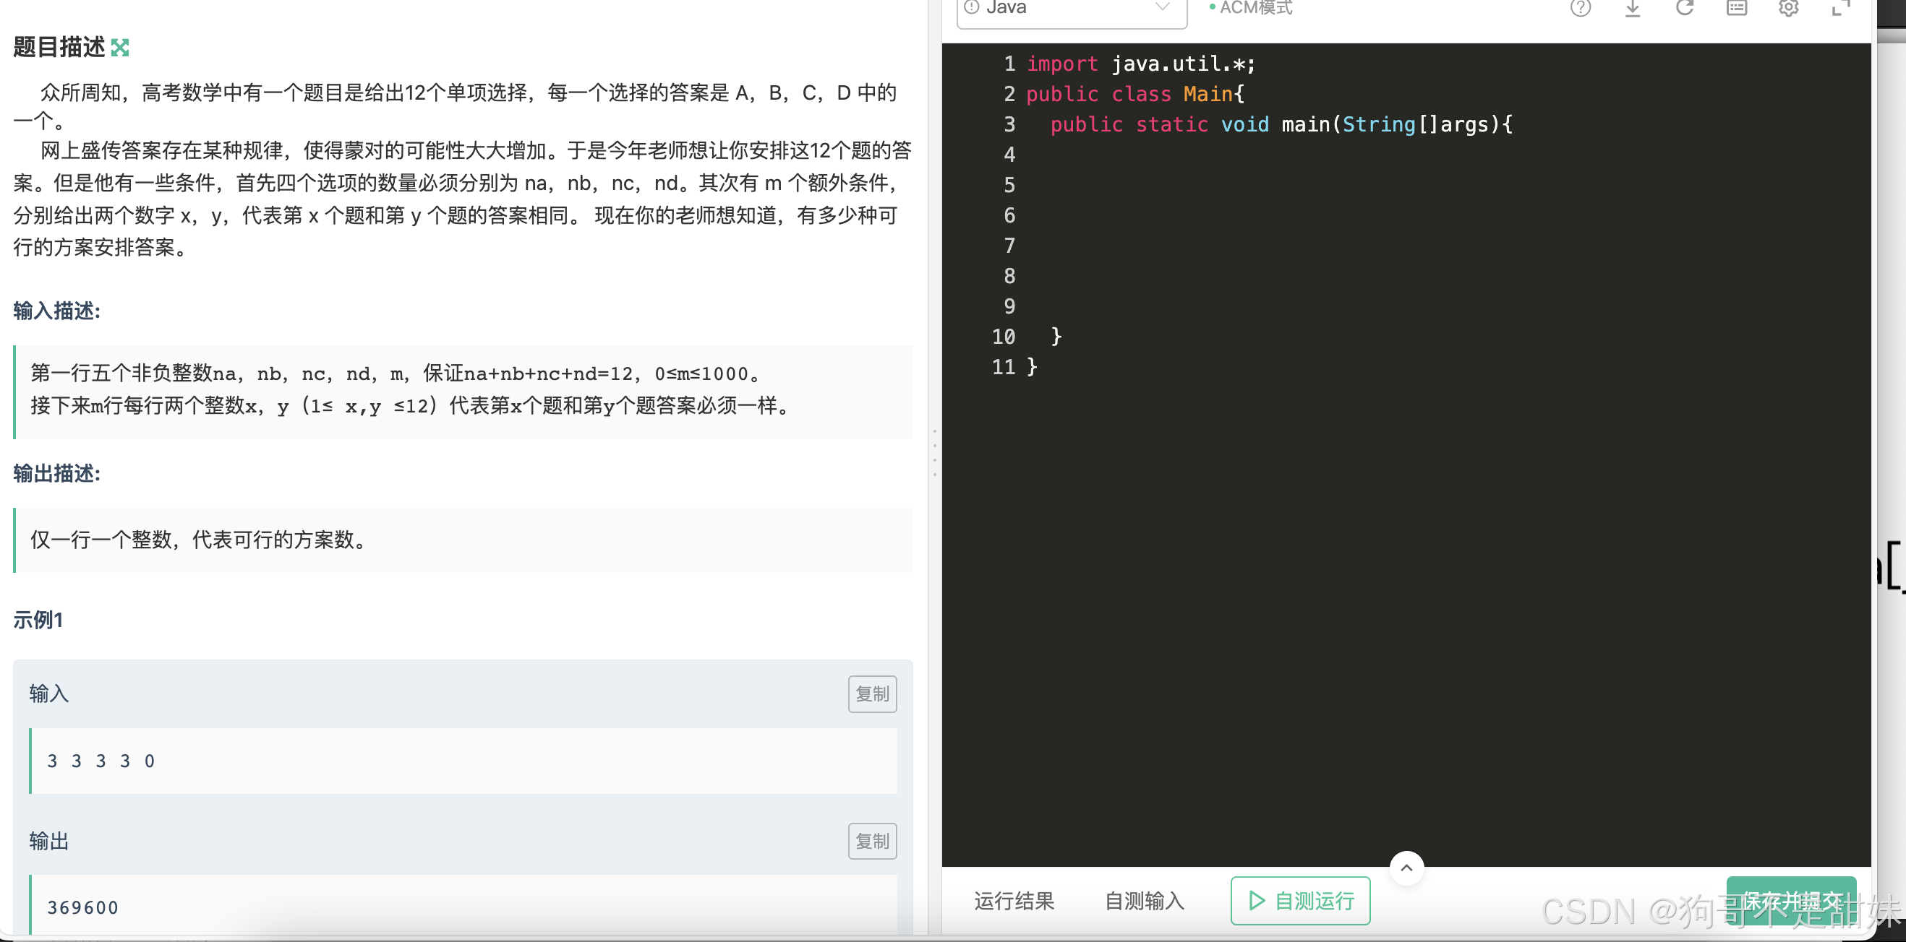Click sample output value 369600
1906x942 pixels.
click(83, 907)
